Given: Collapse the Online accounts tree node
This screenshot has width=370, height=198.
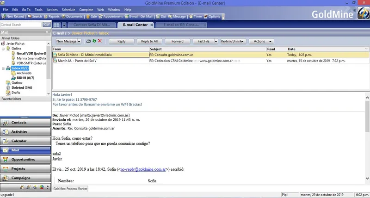Looking at the screenshot, I should pyautogui.click(x=3, y=49).
